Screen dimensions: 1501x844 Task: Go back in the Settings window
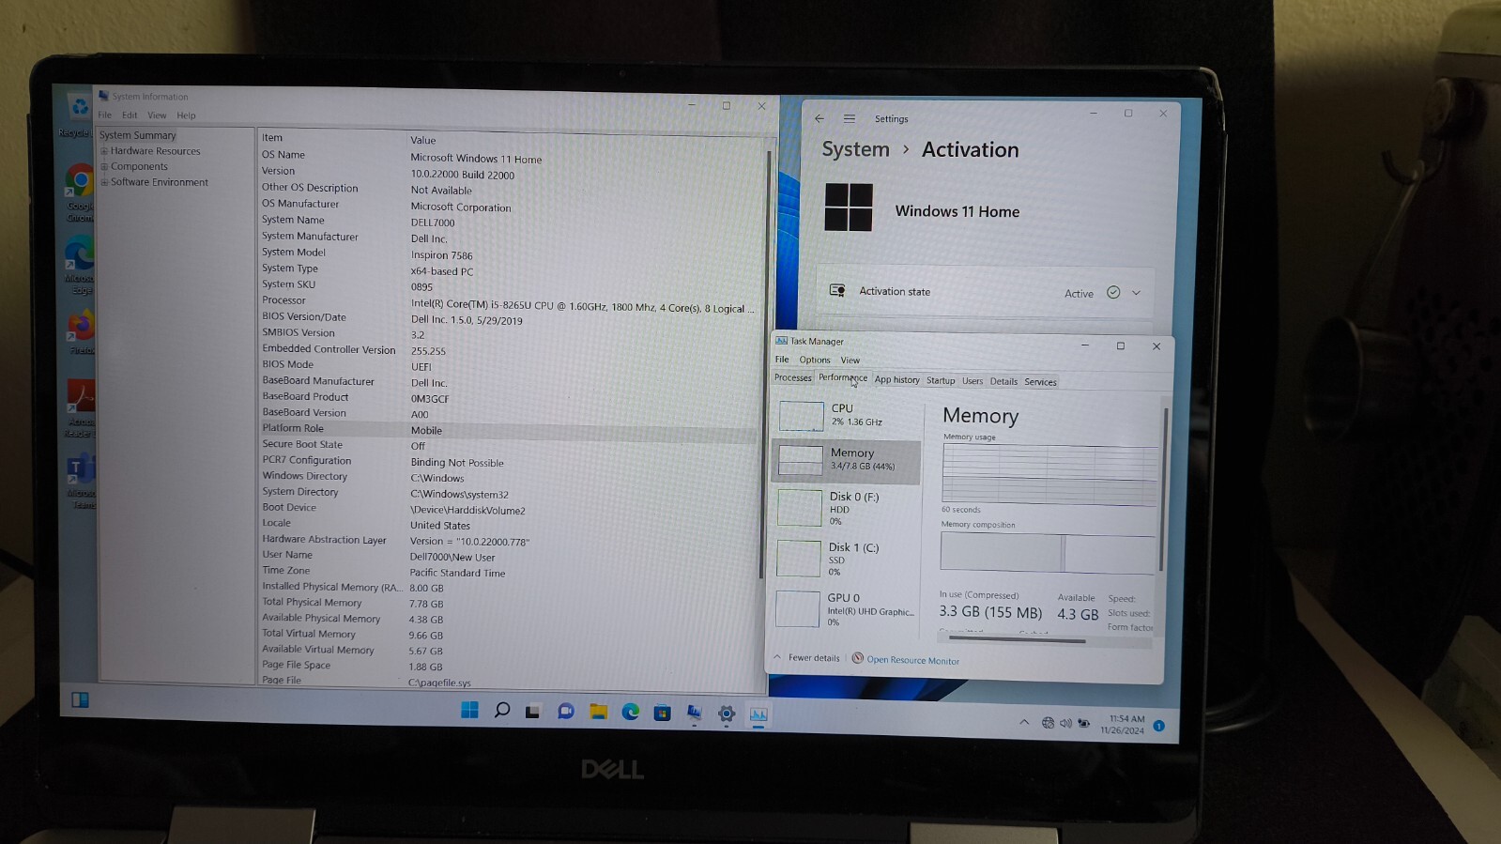pos(819,118)
